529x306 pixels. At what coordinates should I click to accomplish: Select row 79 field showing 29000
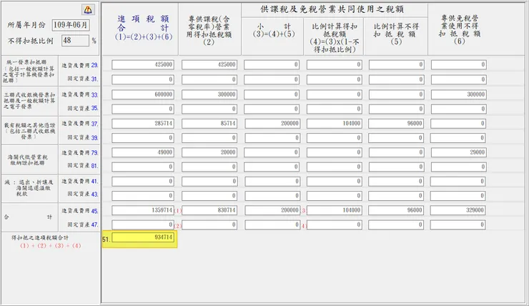(458, 152)
